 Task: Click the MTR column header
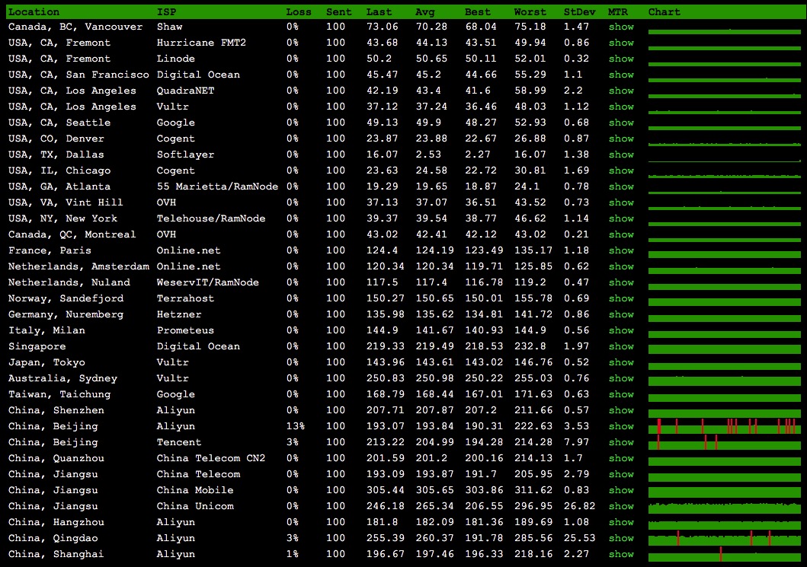[617, 12]
